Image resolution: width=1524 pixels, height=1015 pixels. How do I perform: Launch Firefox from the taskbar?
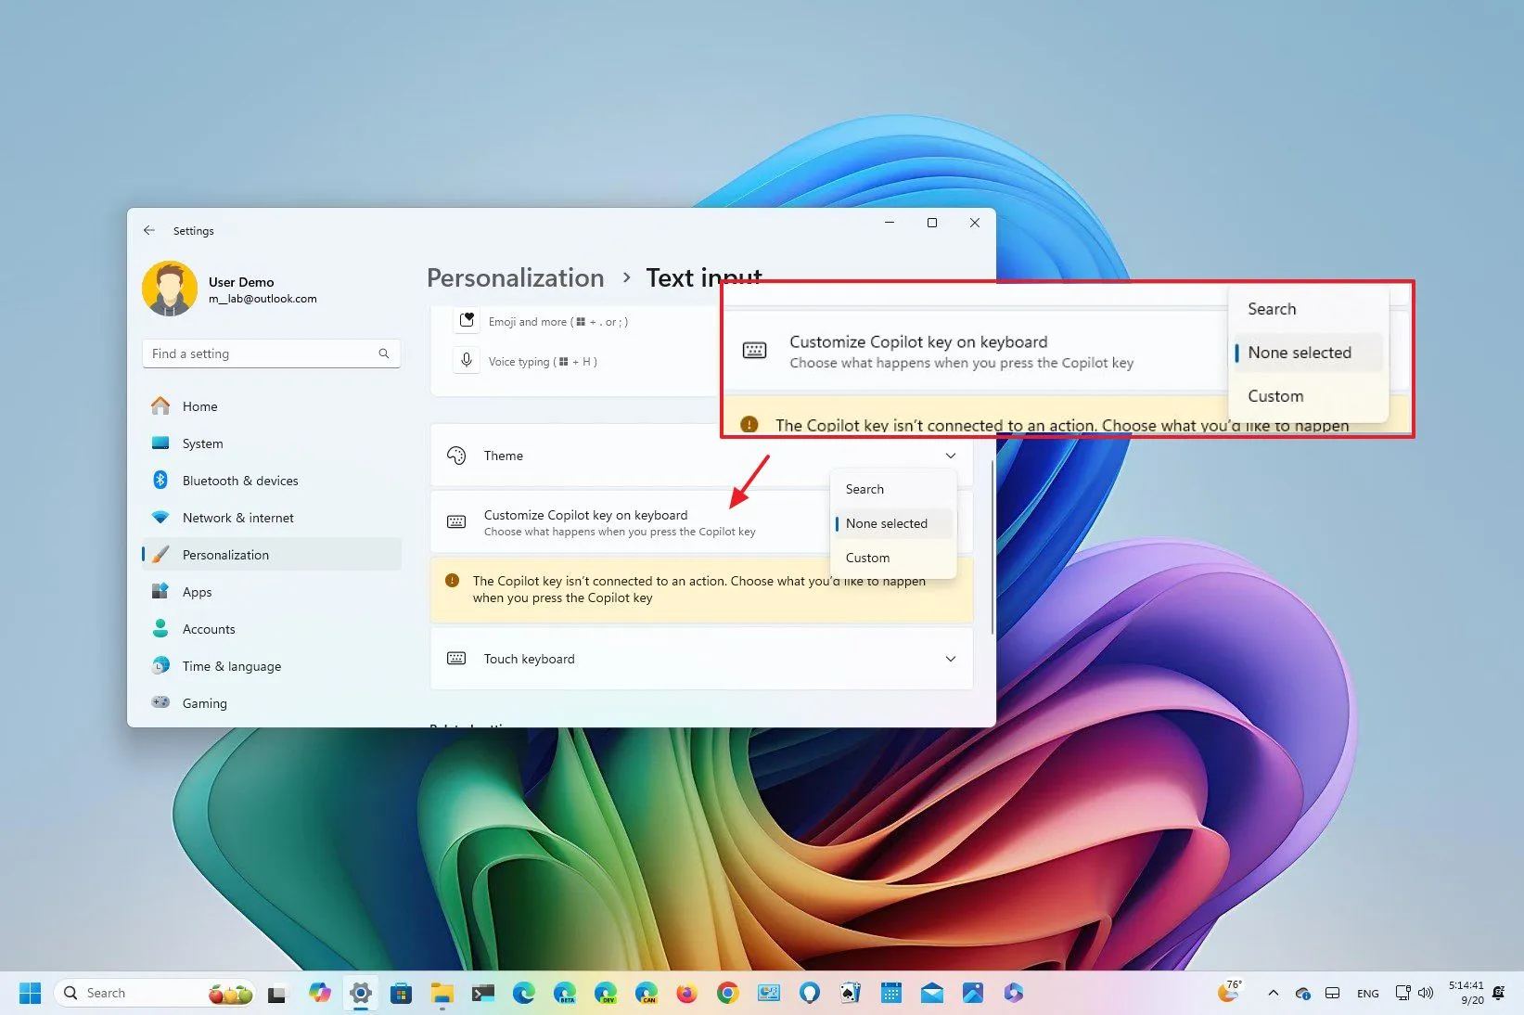tap(686, 993)
